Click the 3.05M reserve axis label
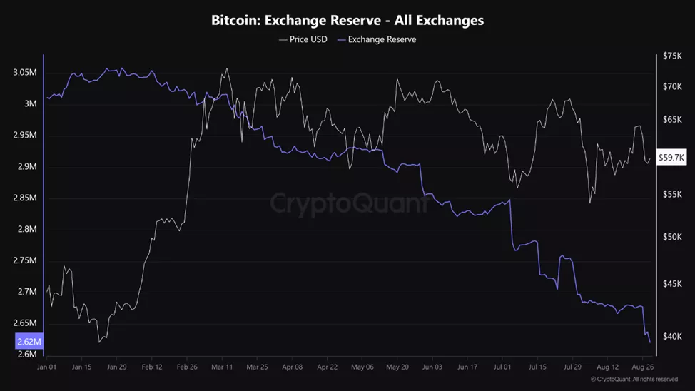The width and height of the screenshot is (695, 391). tap(25, 72)
